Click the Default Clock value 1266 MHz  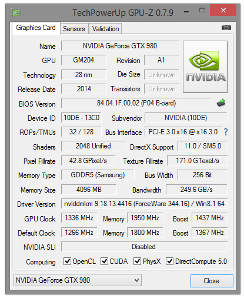click(79, 233)
